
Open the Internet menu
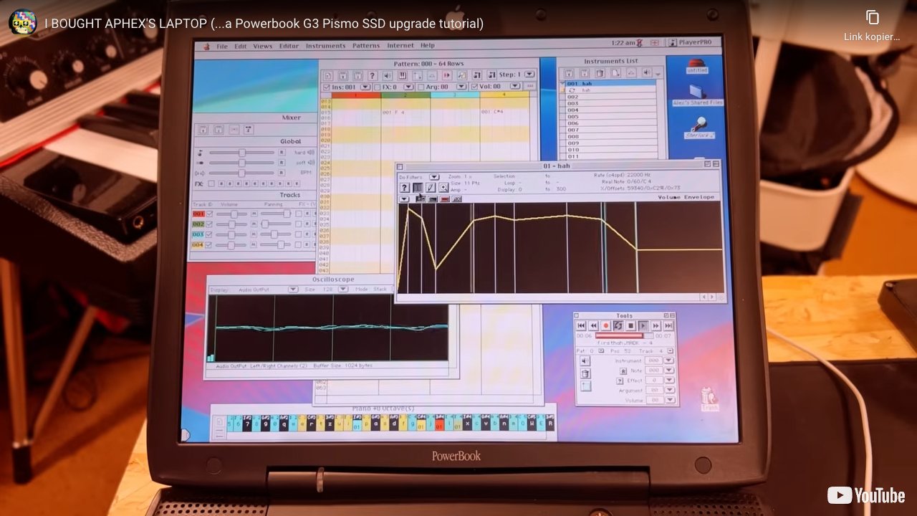click(400, 46)
